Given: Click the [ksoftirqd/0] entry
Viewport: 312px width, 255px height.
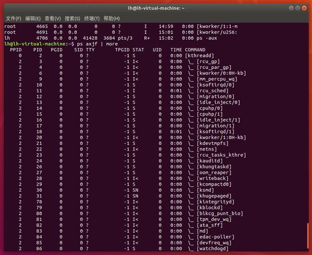Looking at the screenshot, I should 215,85.
